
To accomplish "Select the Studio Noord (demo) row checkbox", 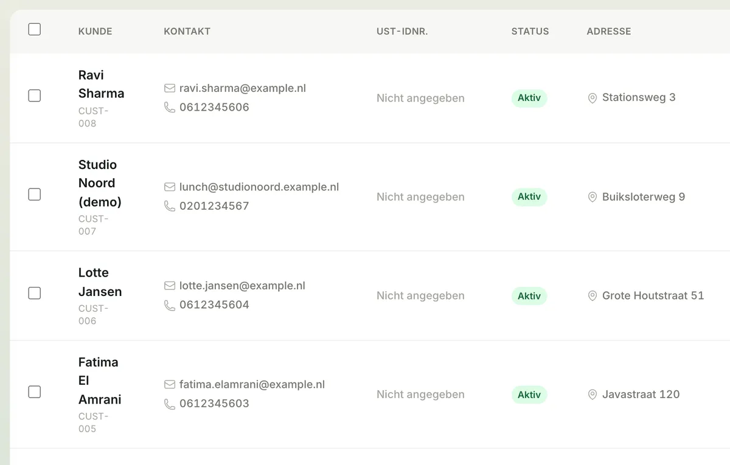I will point(35,195).
